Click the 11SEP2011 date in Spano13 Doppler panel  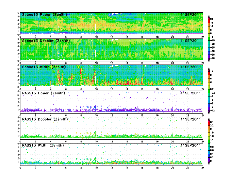click(191, 41)
